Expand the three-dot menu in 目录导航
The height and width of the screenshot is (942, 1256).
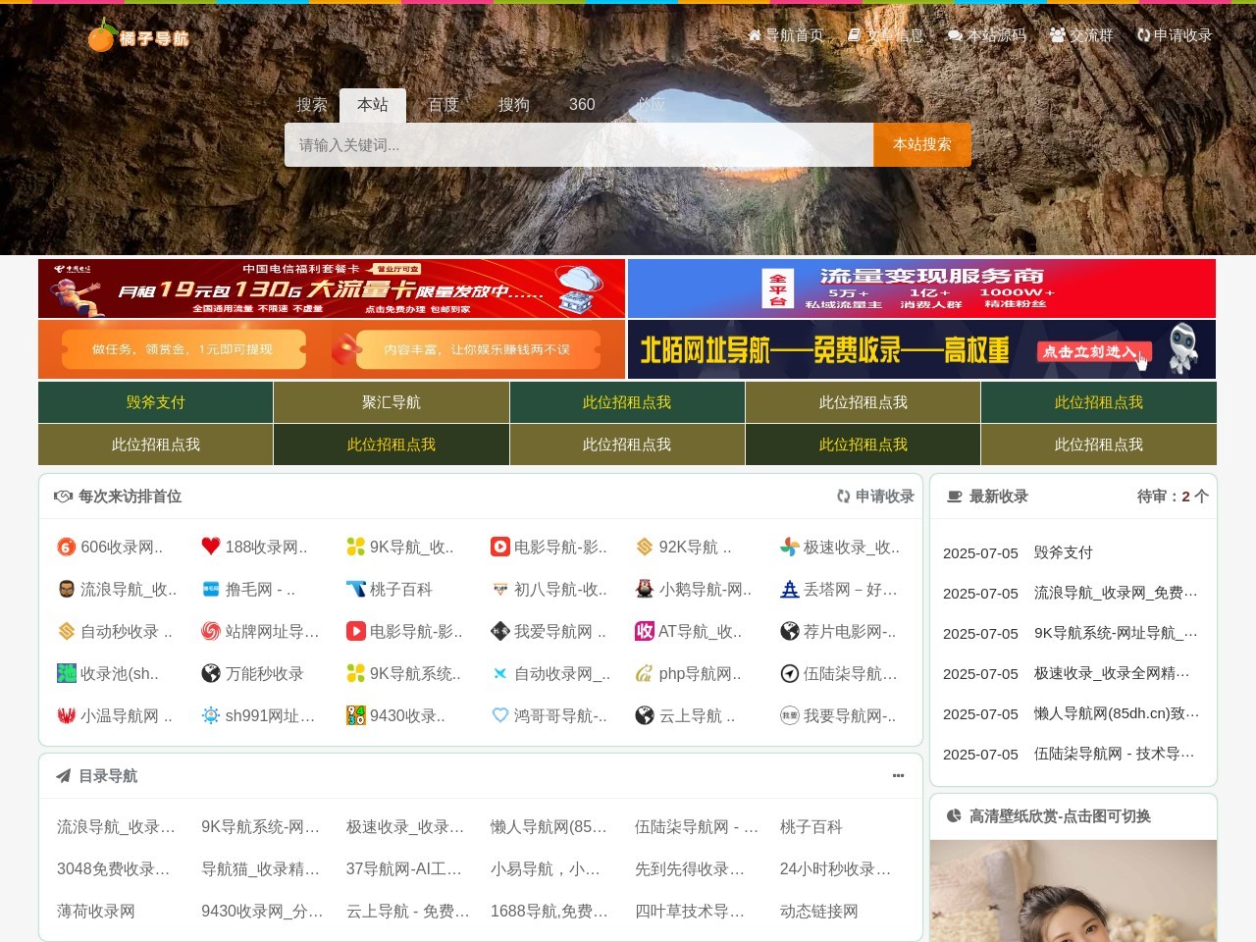(898, 775)
